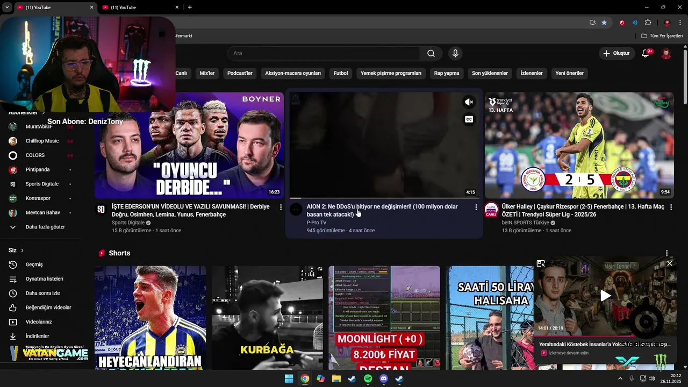Open Copilot from the taskbar

320,378
